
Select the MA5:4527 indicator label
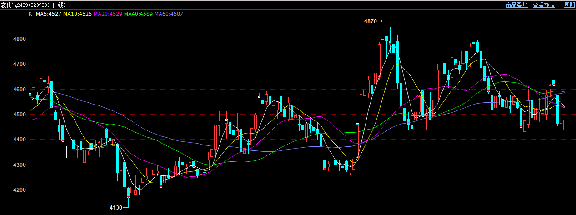pyautogui.click(x=49, y=14)
